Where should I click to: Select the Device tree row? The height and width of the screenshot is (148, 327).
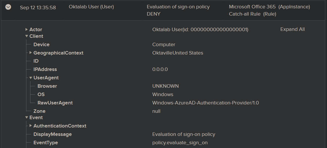click(x=41, y=44)
